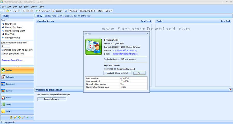Click New Event link in Calendar Events panel

point(146,21)
